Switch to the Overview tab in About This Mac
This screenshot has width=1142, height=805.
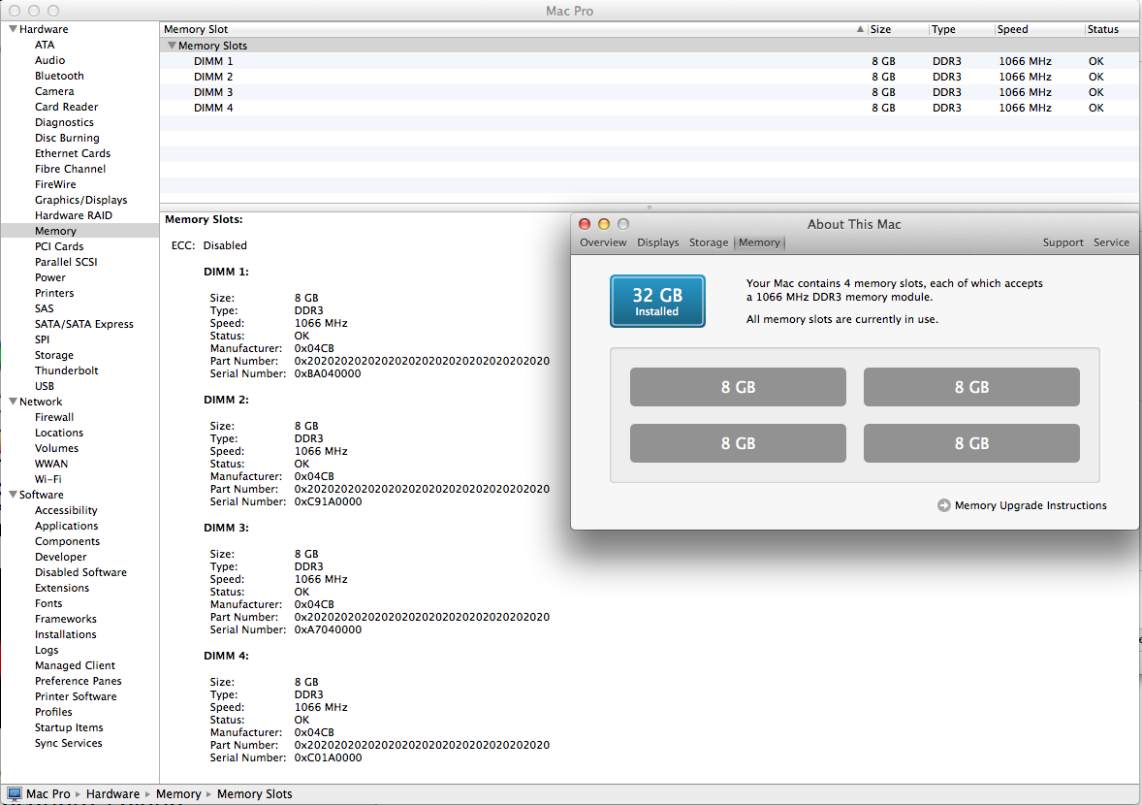[603, 242]
